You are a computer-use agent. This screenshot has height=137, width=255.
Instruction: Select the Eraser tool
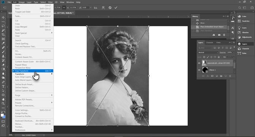3,65
